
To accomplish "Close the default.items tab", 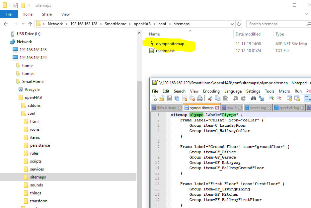I will (180, 108).
